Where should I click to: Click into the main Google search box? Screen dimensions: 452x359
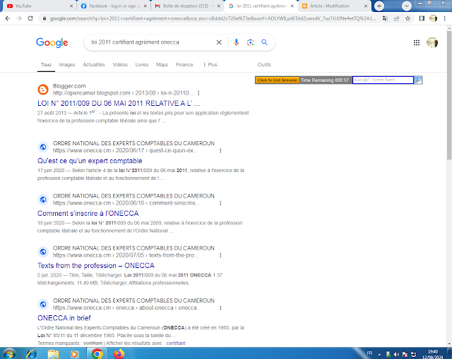click(151, 42)
